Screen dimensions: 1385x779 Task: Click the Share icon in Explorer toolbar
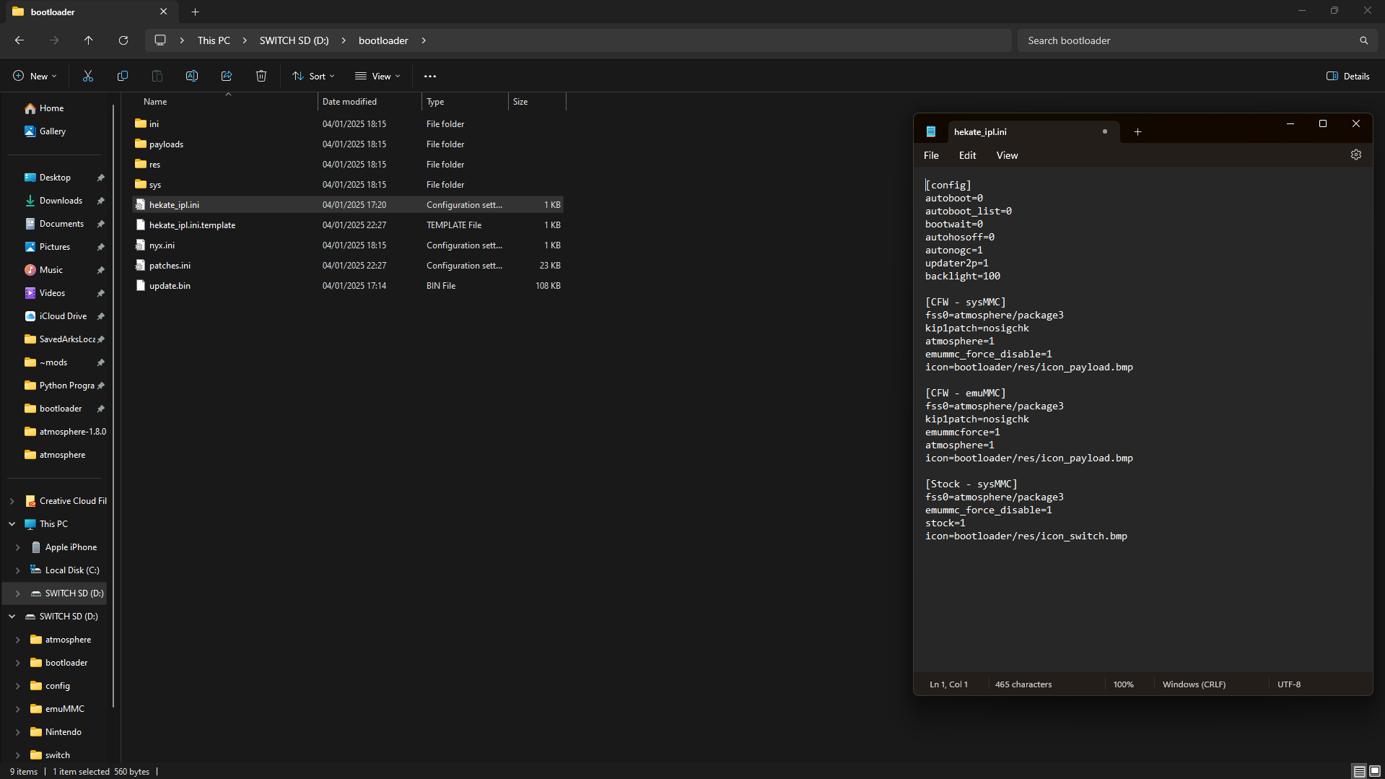[227, 76]
